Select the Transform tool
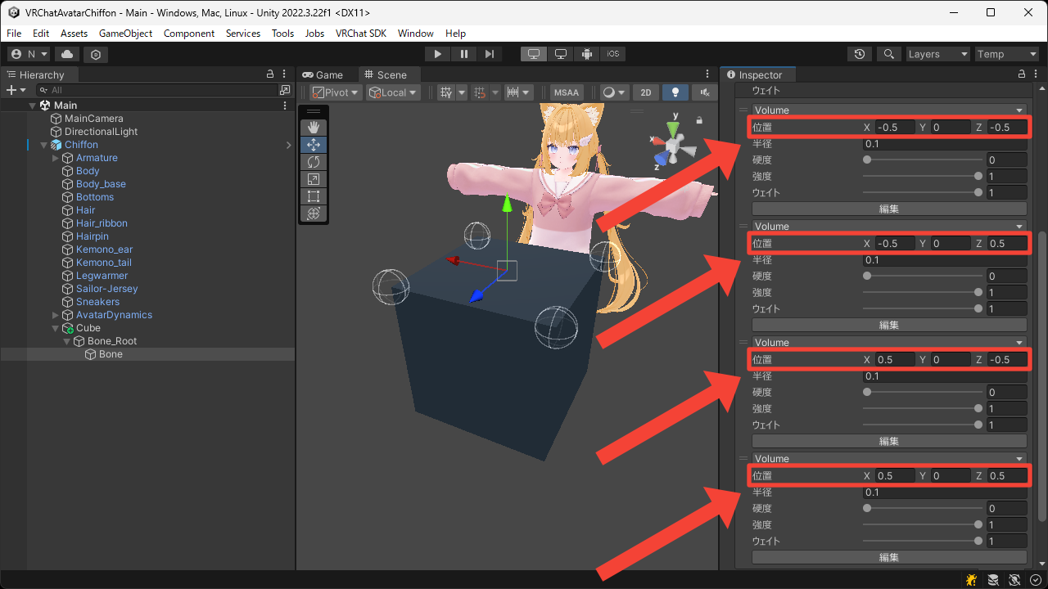Viewport: 1048px width, 589px height. pos(314,214)
